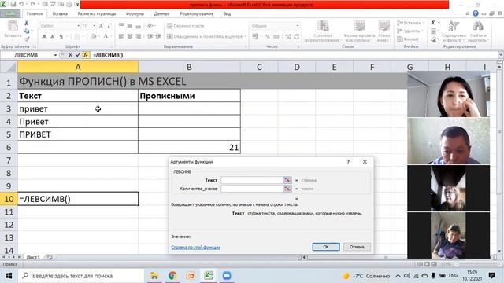Viewport: 504px width, 283px height.
Task: Decrease font size with small A icon
Action: tap(109, 26)
